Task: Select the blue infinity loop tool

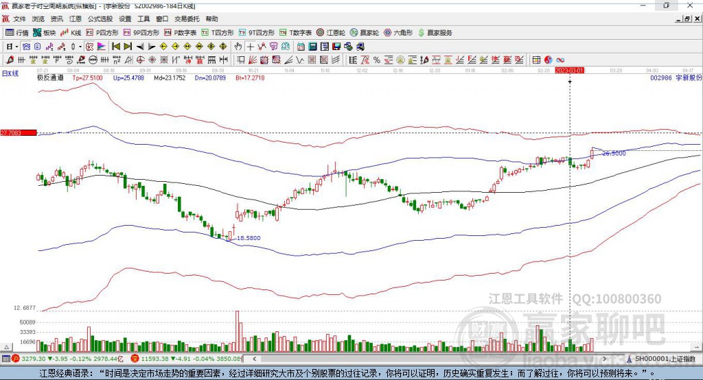Action: click(560, 60)
